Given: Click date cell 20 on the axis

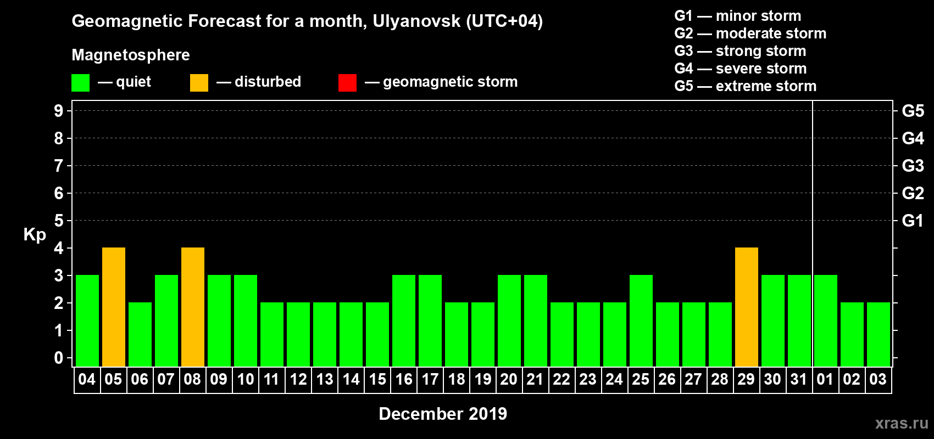Looking at the screenshot, I should [509, 380].
